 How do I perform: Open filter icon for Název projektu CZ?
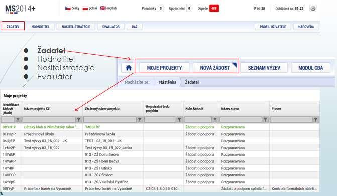(79, 120)
